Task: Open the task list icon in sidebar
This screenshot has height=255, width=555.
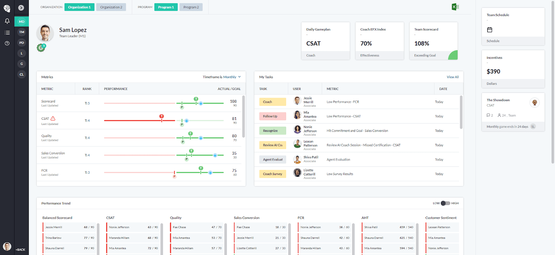Action: point(7,33)
